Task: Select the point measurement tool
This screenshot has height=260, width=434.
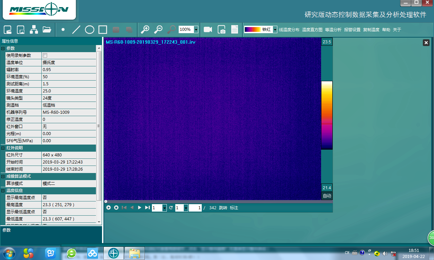Action: [63, 30]
